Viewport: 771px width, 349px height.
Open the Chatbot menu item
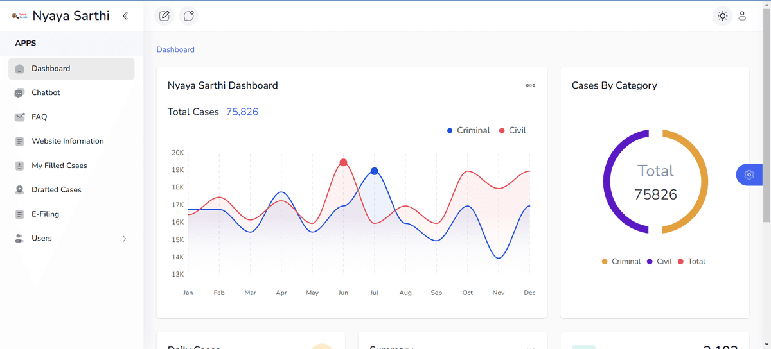click(71, 93)
